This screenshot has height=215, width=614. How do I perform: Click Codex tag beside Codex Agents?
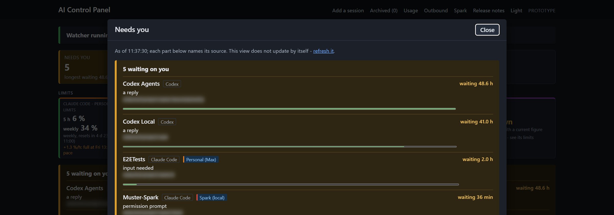pos(172,84)
